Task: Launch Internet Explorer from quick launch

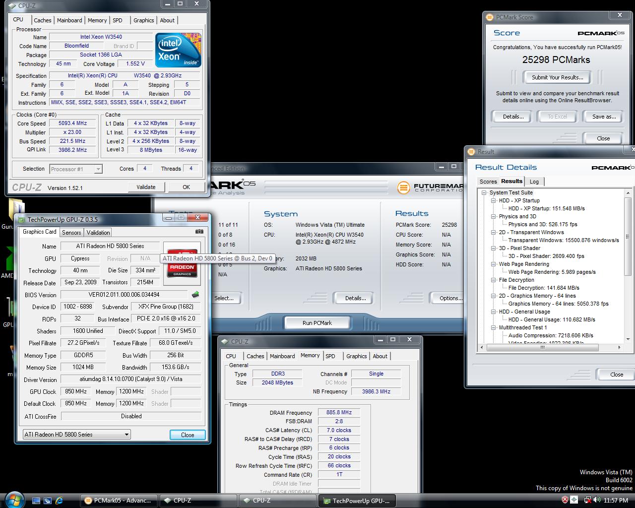Action: (x=59, y=501)
